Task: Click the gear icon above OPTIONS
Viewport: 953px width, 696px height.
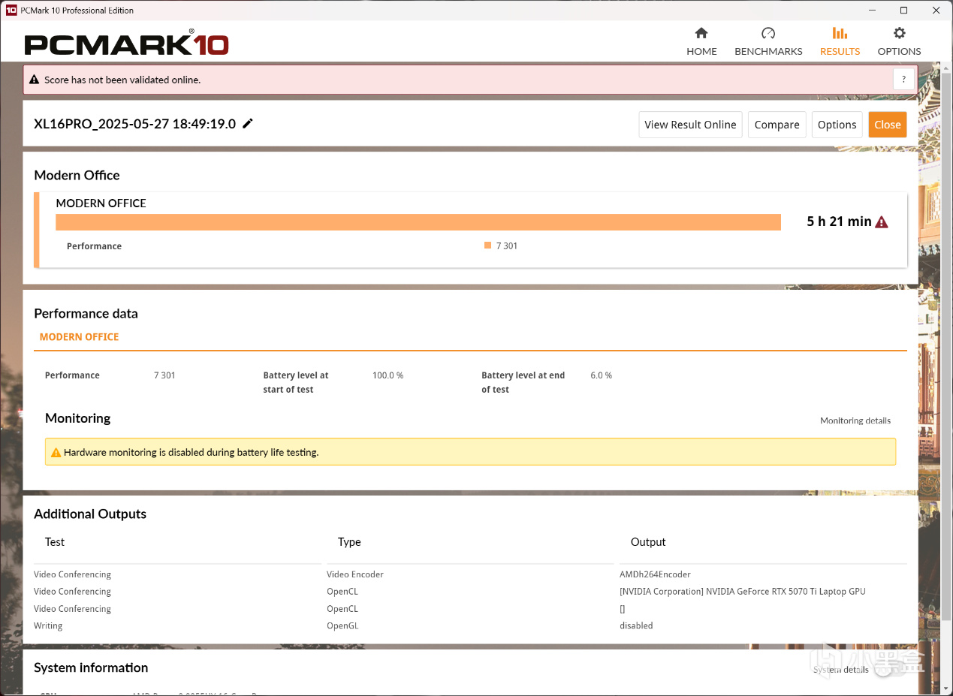Action: [x=899, y=33]
